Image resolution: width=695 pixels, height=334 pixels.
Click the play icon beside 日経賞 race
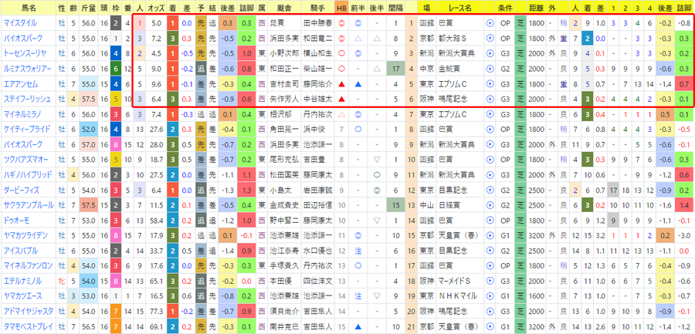[x=490, y=205]
